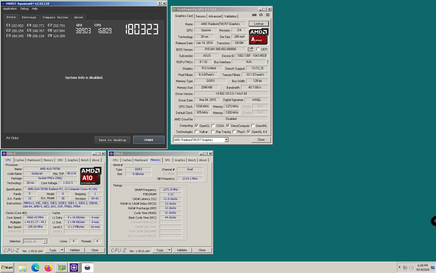Expand Tools dropdown arrow in CPU-Z Memory window

(169, 250)
